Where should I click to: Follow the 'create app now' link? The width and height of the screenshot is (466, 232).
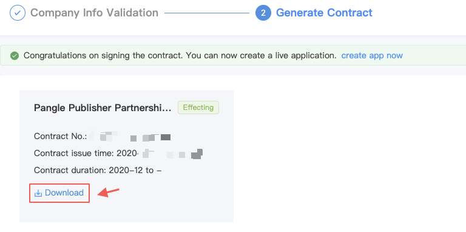372,56
